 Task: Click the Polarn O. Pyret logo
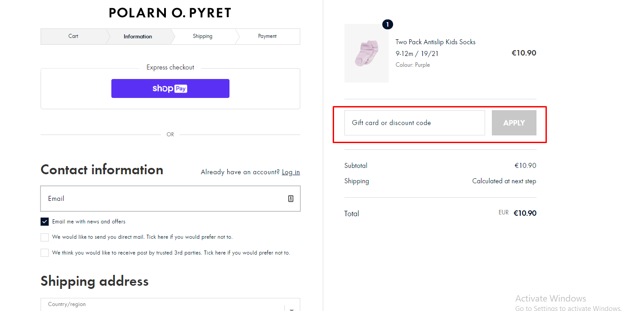click(x=170, y=13)
